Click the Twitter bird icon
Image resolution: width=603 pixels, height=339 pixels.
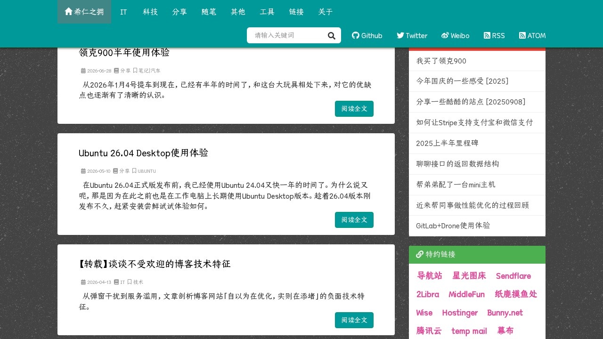[400, 35]
